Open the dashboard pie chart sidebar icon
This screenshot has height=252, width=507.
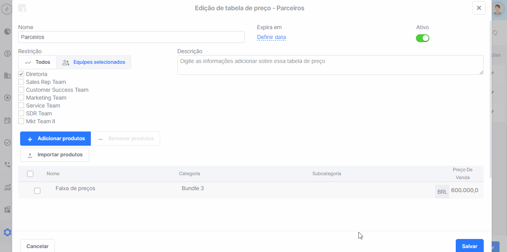click(7, 31)
